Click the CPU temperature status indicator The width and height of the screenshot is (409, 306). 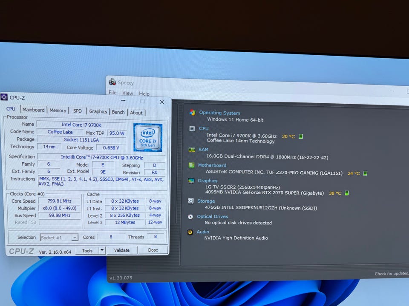tap(301, 136)
